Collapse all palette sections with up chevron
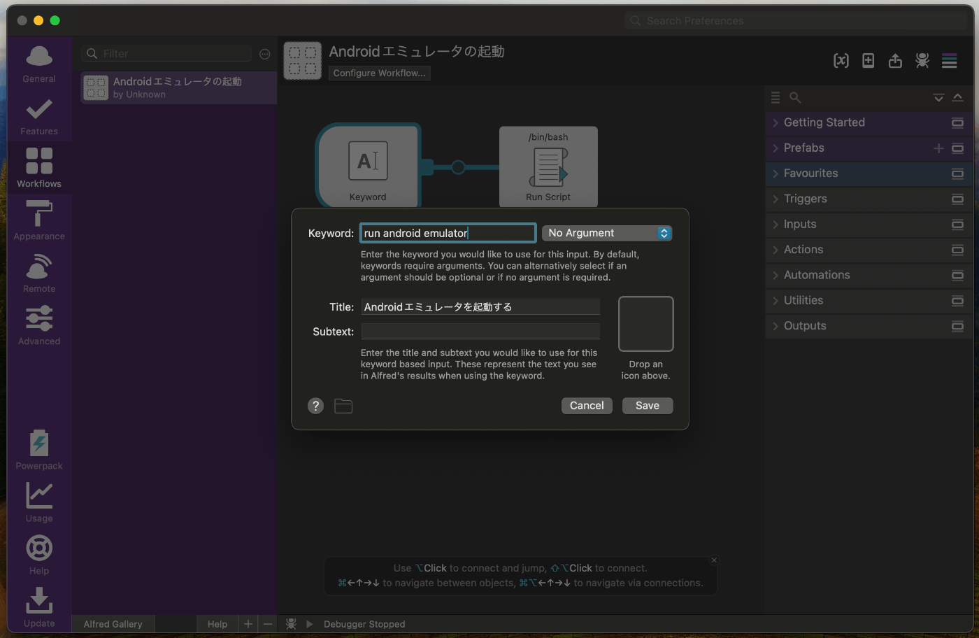979x638 pixels. (x=957, y=97)
